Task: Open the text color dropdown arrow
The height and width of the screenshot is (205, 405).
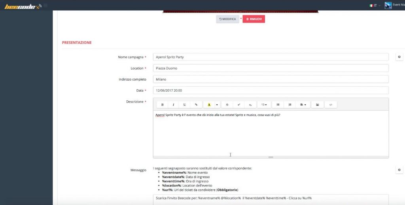Action: 217,104
